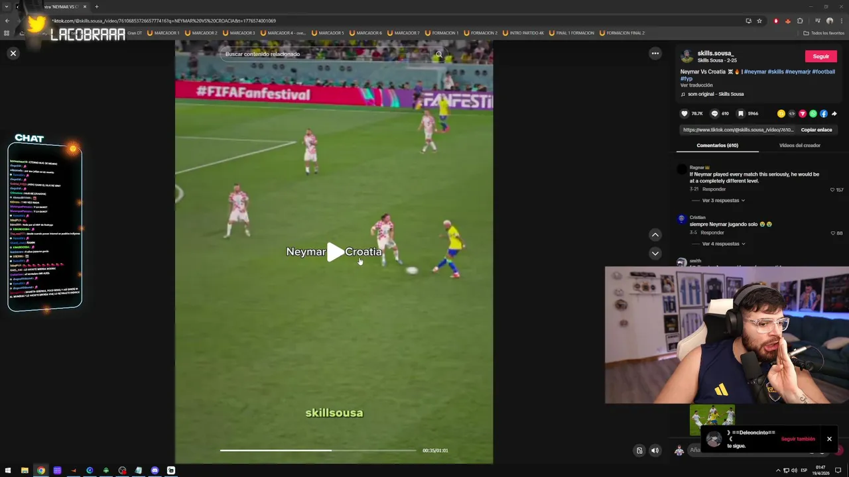Click Seguir también in the Deleoncinto notification
Image resolution: width=849 pixels, height=477 pixels.
click(x=798, y=439)
